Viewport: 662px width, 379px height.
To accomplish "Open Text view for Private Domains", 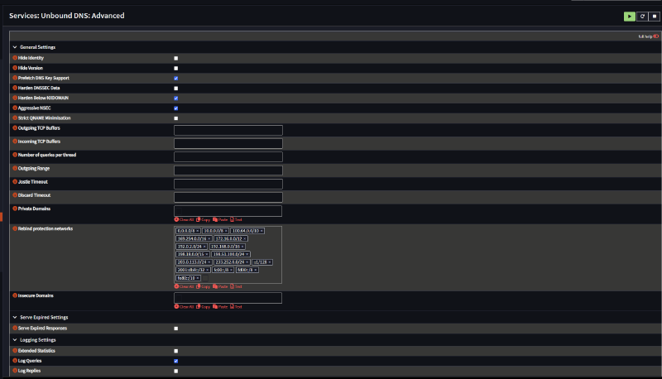I will pyautogui.click(x=237, y=220).
